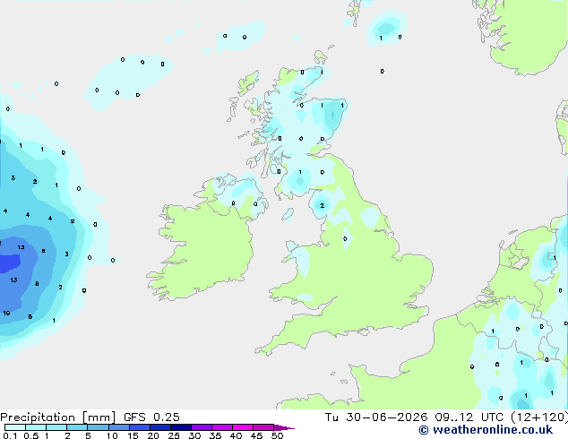Click the 1–2 mm legend color swatch
The height and width of the screenshot is (439, 568).
[x=56, y=427]
